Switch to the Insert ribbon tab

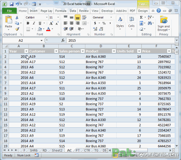coord(34,11)
